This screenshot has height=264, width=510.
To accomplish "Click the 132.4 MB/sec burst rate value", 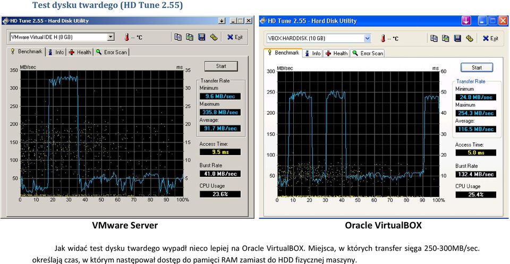I will point(476,175).
